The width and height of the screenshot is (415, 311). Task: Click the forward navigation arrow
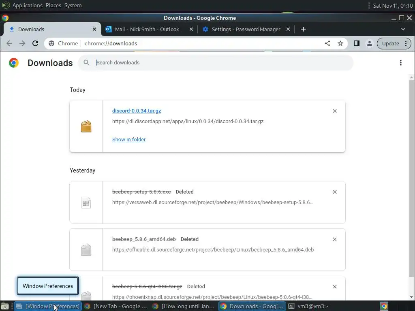(x=22, y=43)
